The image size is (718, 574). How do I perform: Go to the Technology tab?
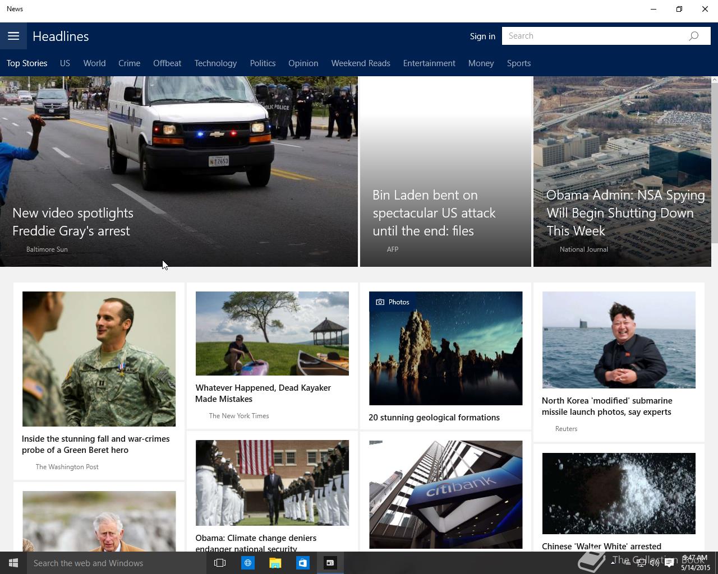215,63
